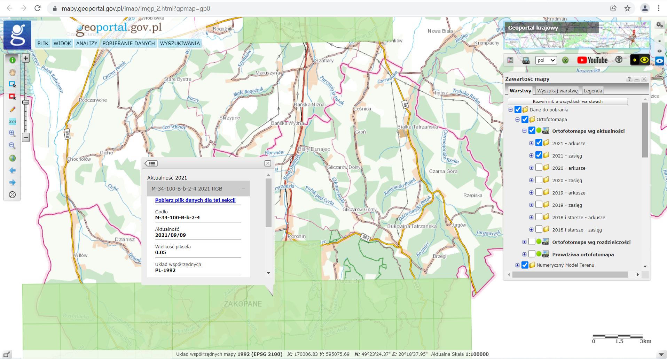
Task: Activate the hand pan tool
Action: tap(13, 72)
